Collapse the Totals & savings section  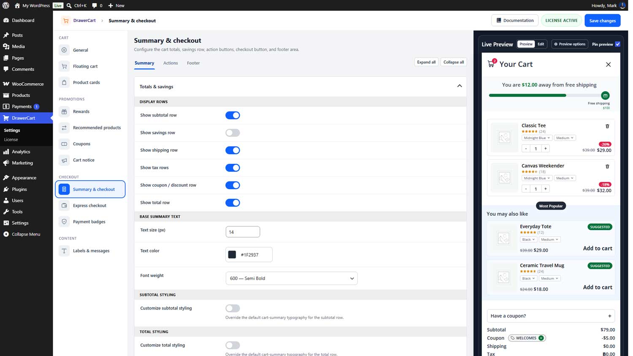click(460, 86)
